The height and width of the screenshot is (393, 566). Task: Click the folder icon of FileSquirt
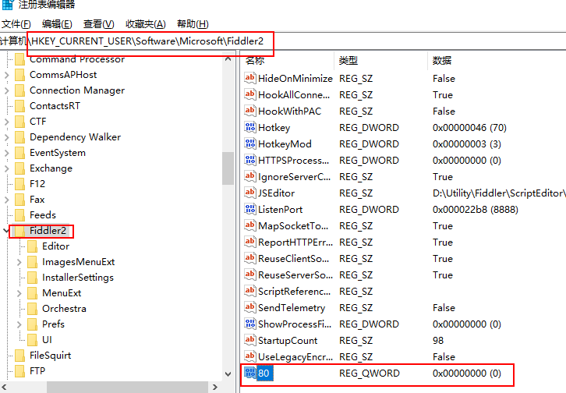click(x=20, y=356)
